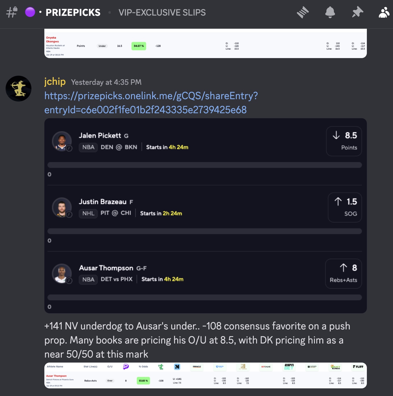Open pinned messages with the pin icon
393x396 pixels.
click(357, 13)
